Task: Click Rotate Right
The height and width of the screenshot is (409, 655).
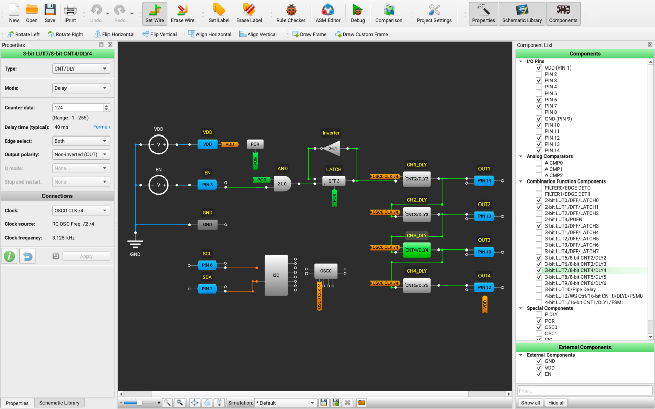Action: [65, 34]
